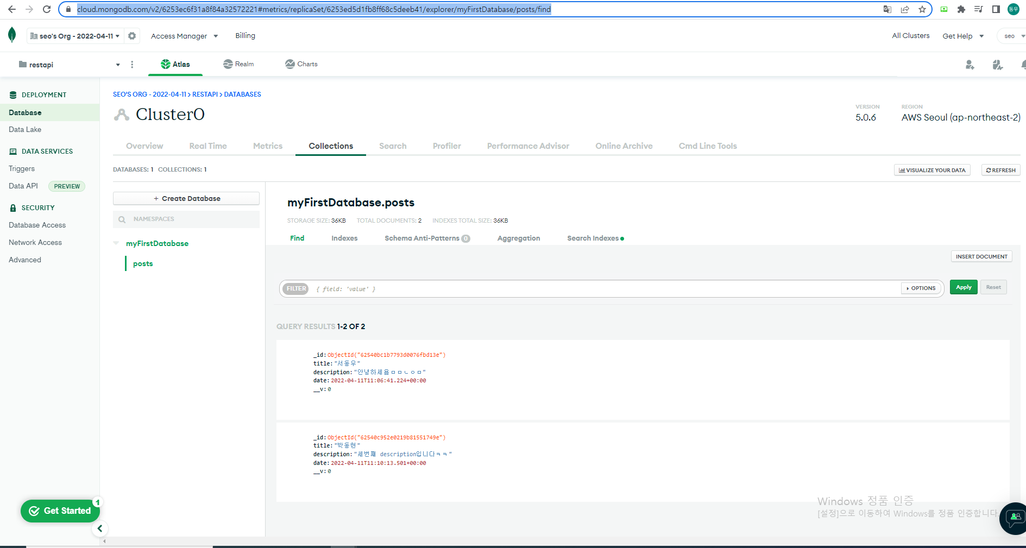Click the invite user icon top right
Image resolution: width=1026 pixels, height=548 pixels.
click(x=970, y=65)
